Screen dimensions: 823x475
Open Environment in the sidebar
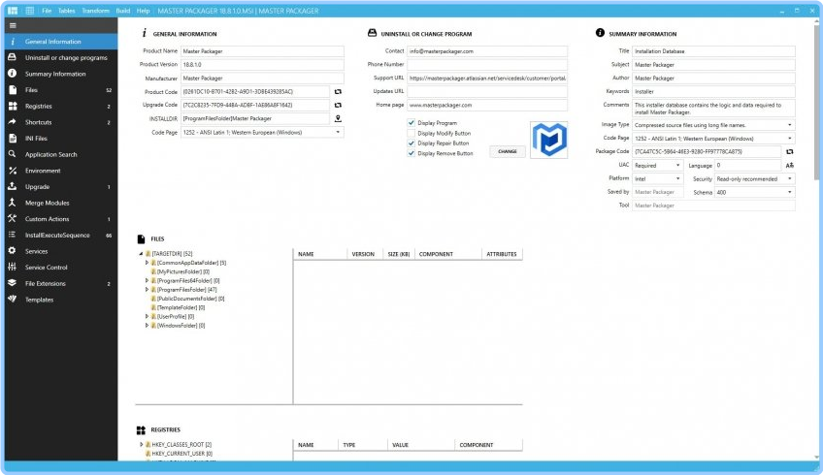pyautogui.click(x=61, y=171)
